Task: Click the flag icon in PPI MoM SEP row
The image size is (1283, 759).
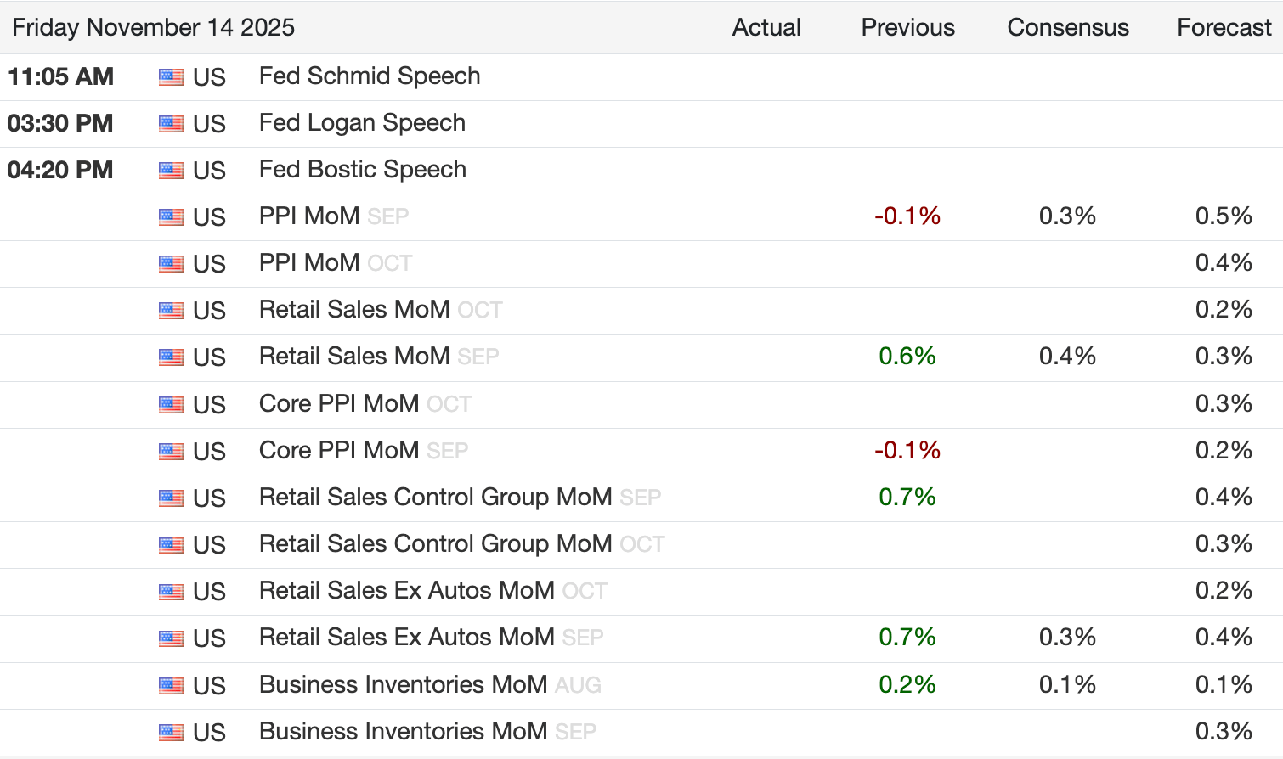Action: [x=171, y=217]
